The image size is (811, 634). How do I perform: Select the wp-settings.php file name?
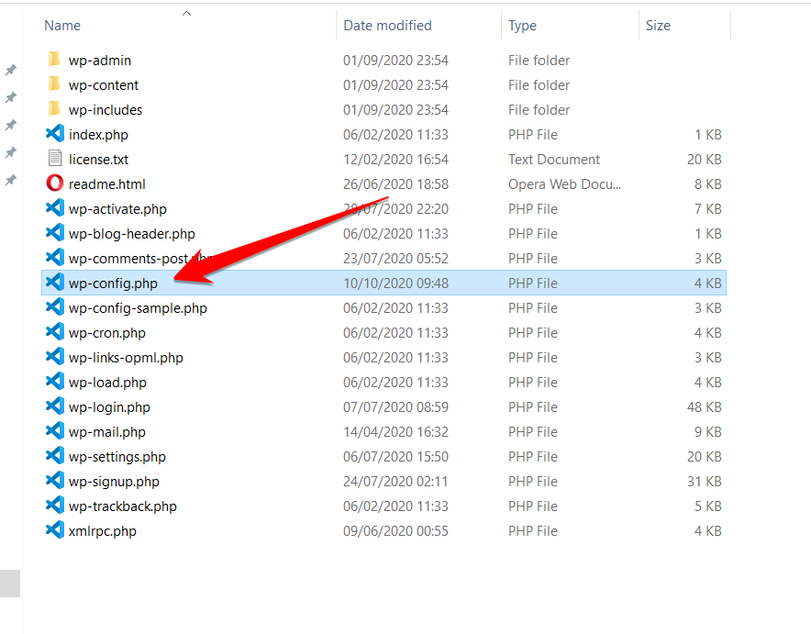(117, 457)
